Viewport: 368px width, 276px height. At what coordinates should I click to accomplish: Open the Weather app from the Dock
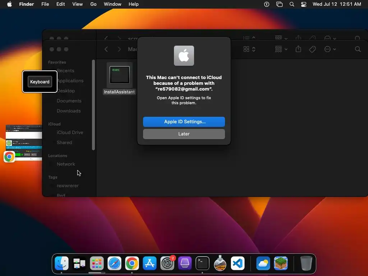point(263,263)
